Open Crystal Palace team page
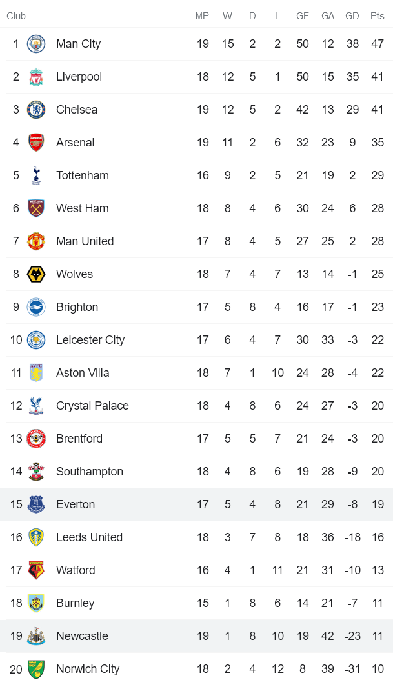The width and height of the screenshot is (393, 689). pyautogui.click(x=92, y=406)
